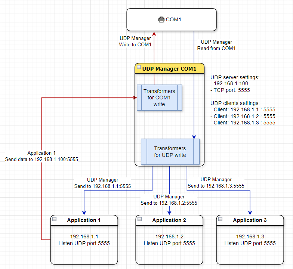Select the COM1 rounded box
The height and width of the screenshot is (269, 293).
[x=172, y=19]
